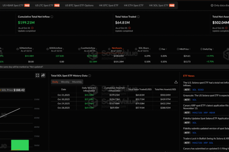Switch history data to Weekly

pos(65,82)
